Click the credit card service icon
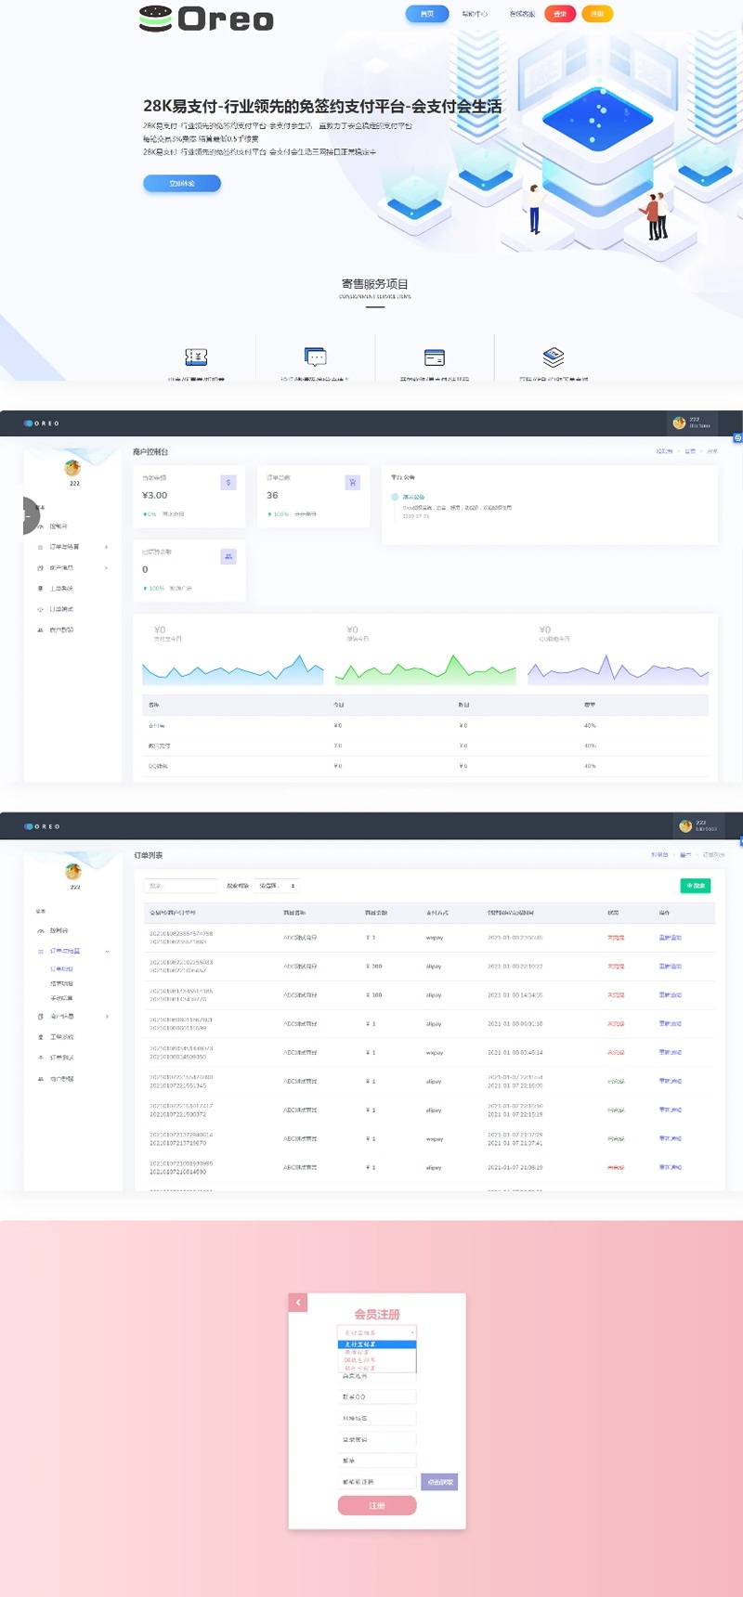The height and width of the screenshot is (1597, 743). tap(435, 357)
